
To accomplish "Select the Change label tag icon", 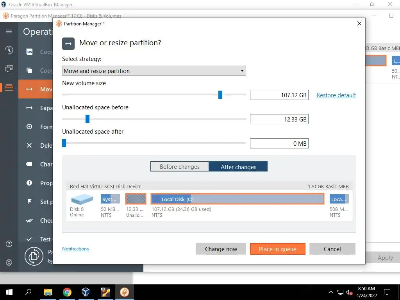I will pyautogui.click(x=29, y=164).
